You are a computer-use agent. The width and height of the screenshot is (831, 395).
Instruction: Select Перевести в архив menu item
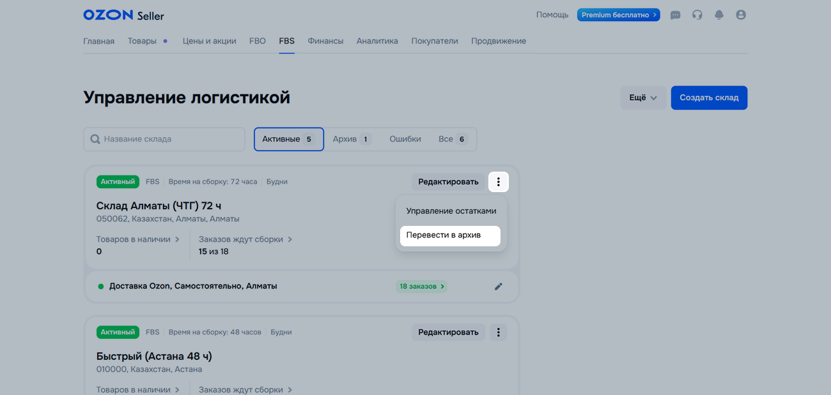pos(449,235)
